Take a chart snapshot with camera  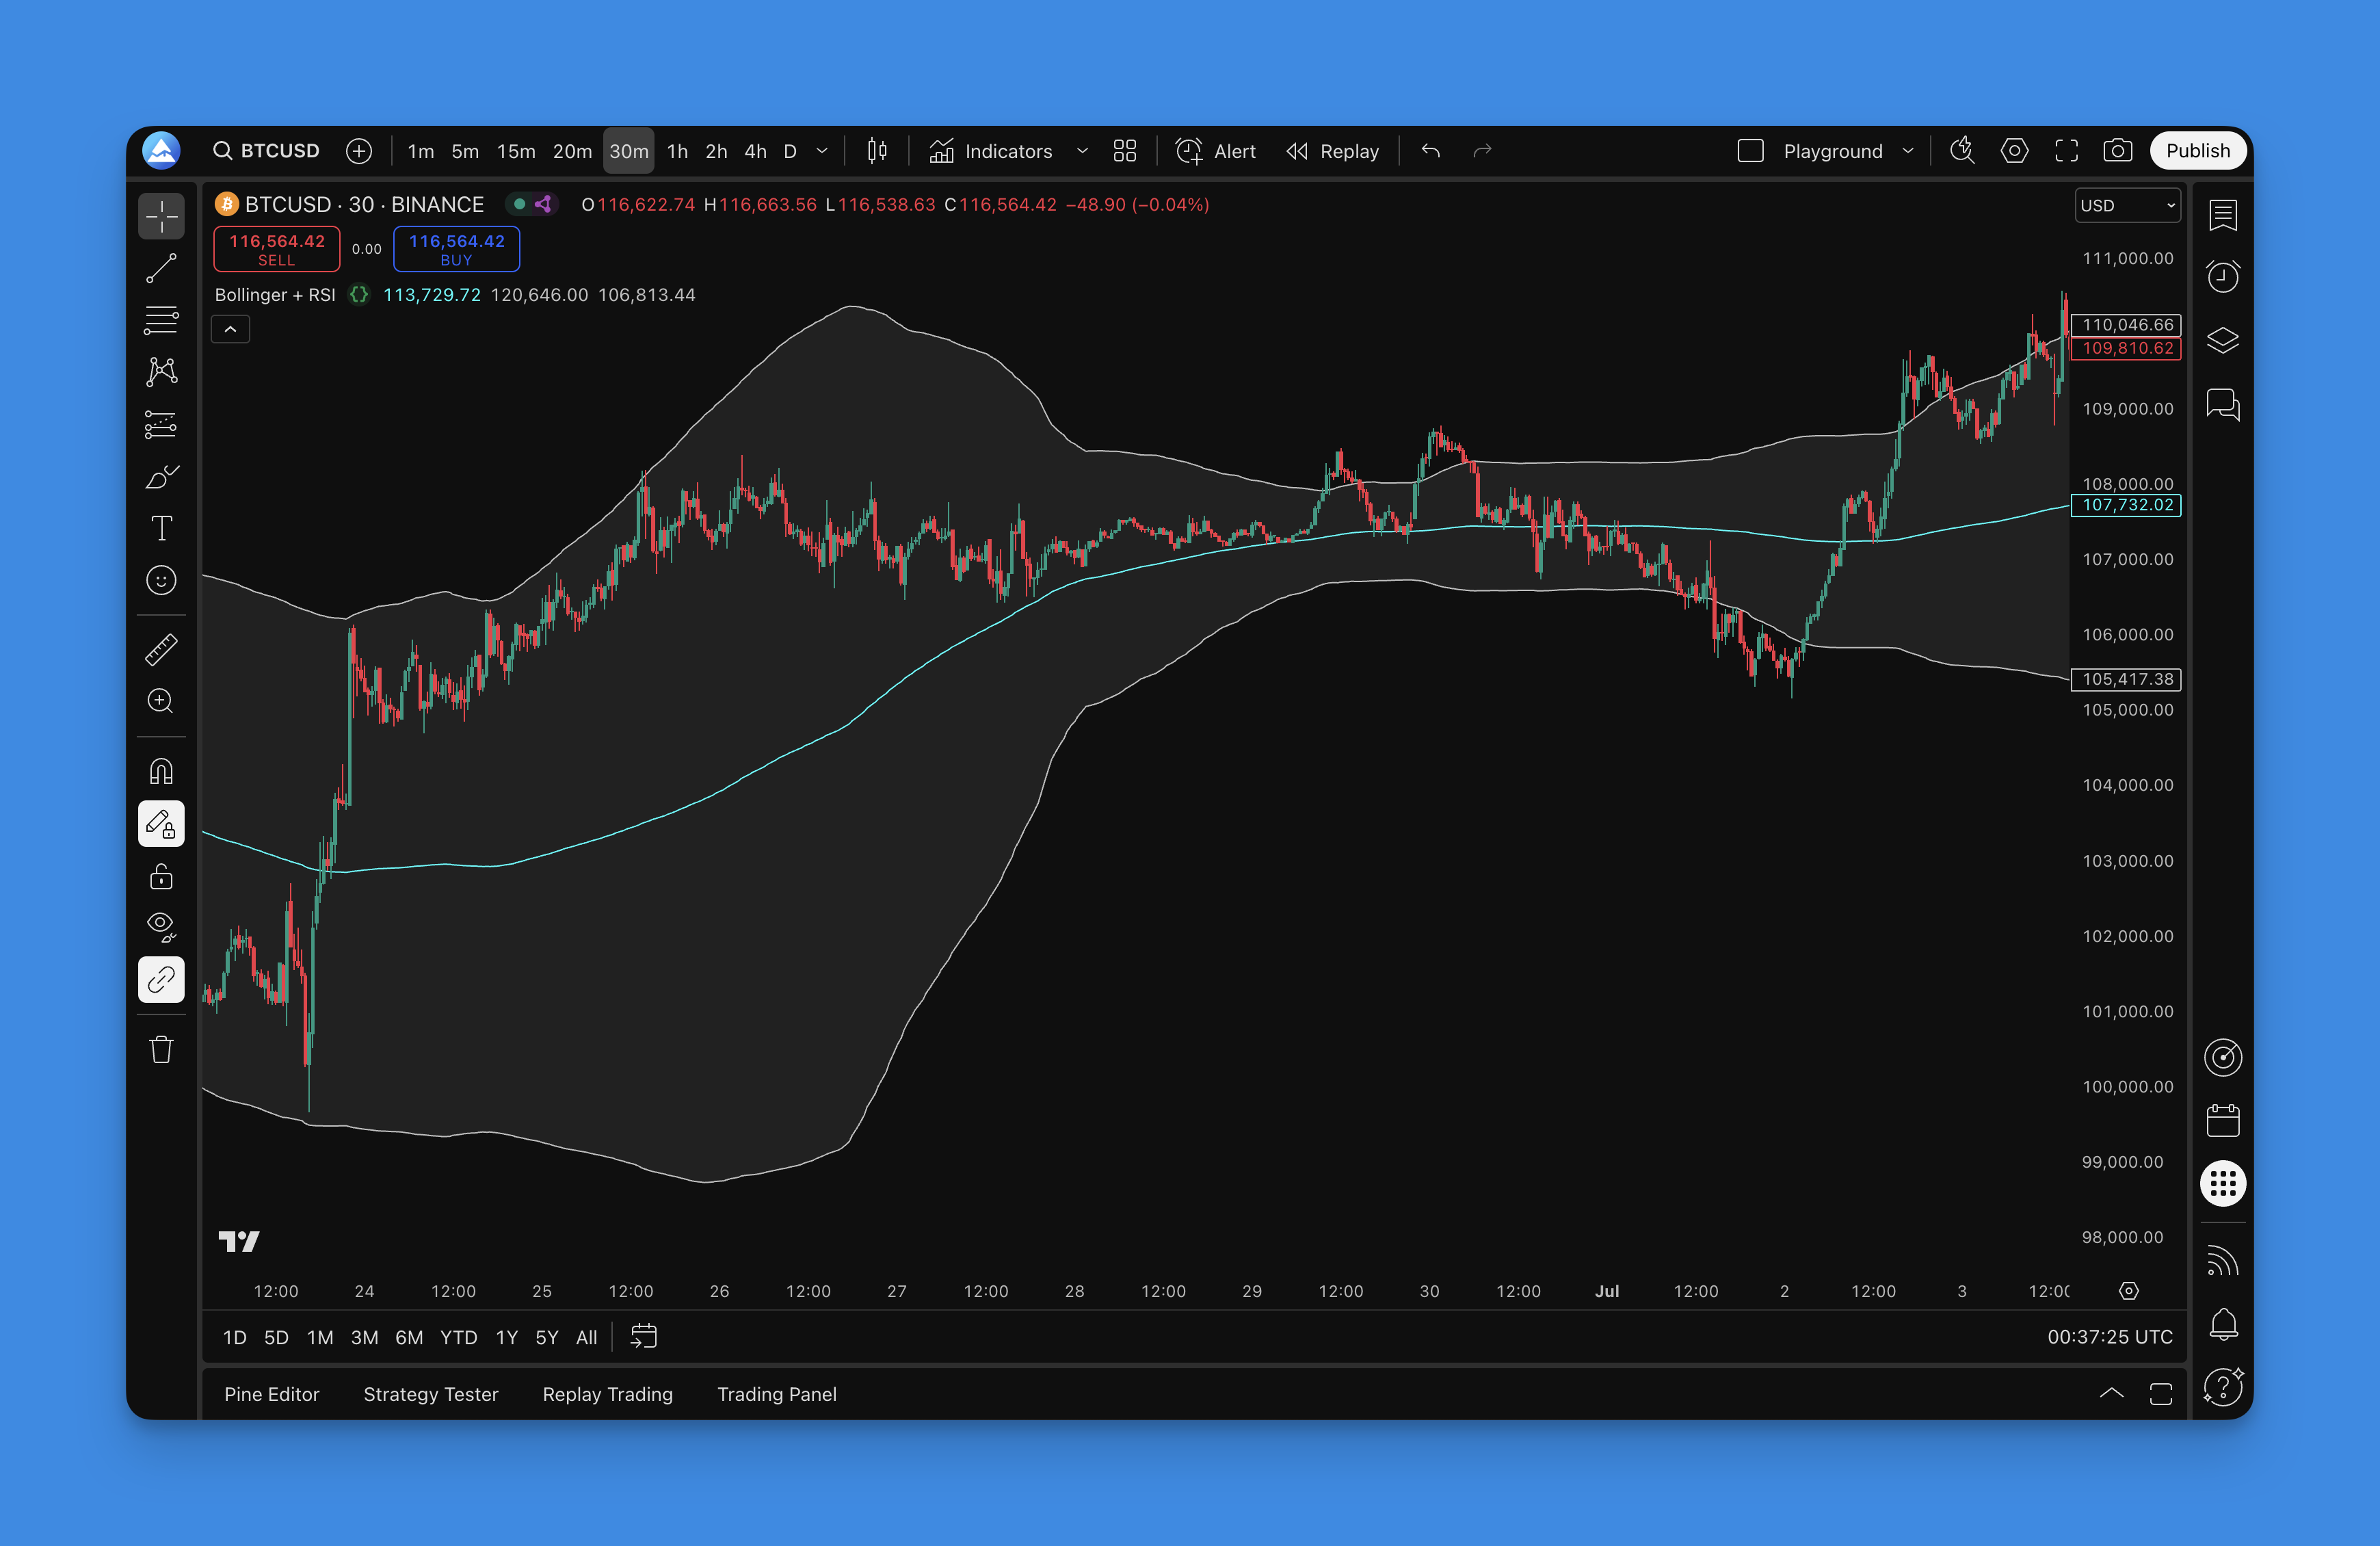[2118, 151]
